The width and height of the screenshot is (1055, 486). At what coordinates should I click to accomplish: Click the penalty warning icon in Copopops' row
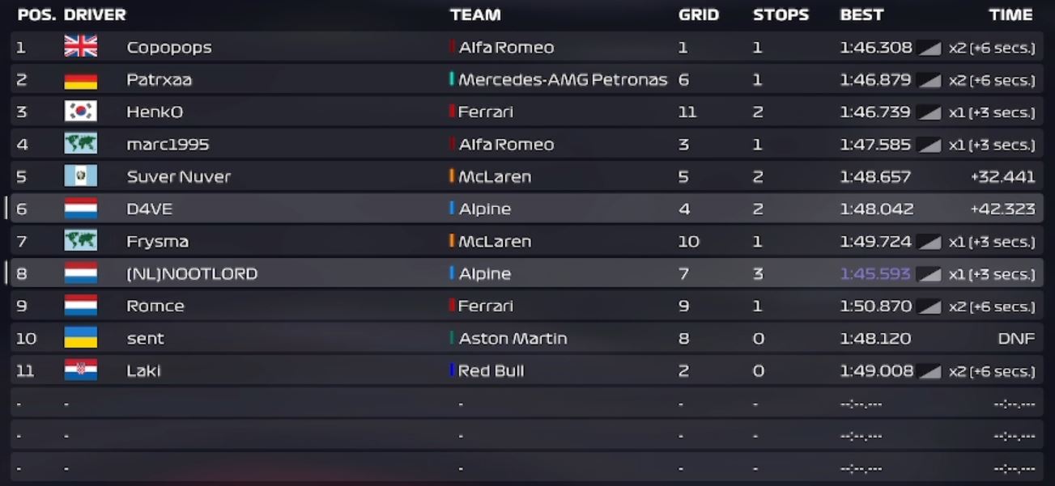click(930, 48)
